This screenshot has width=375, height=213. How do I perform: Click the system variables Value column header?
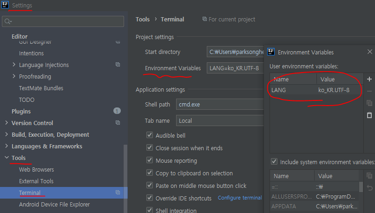tap(337, 176)
